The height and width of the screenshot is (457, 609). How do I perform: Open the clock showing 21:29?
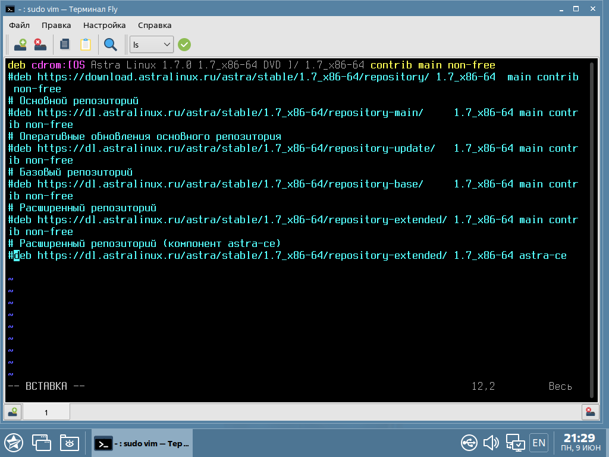580,443
